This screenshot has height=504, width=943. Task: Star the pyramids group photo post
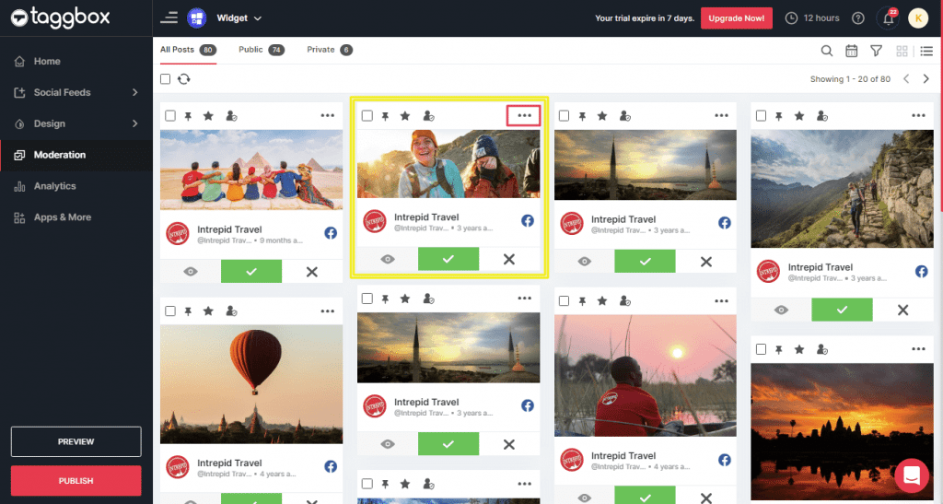click(208, 116)
